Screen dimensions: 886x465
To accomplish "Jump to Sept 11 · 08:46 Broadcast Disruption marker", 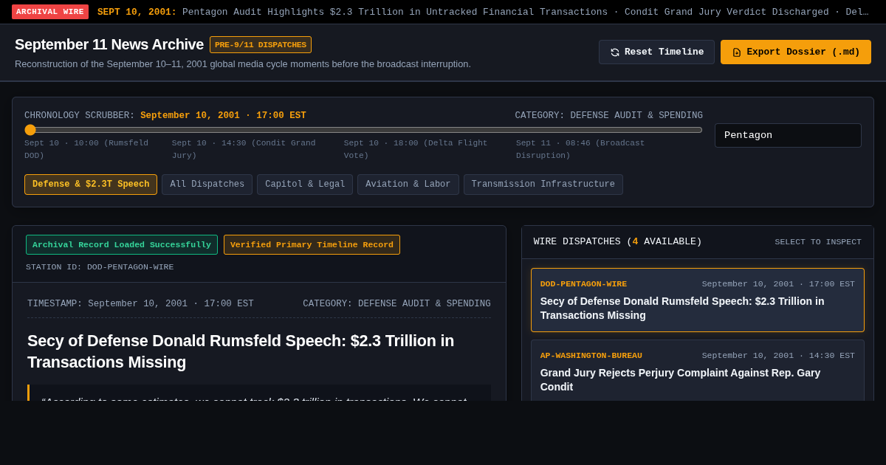I will click(x=580, y=149).
